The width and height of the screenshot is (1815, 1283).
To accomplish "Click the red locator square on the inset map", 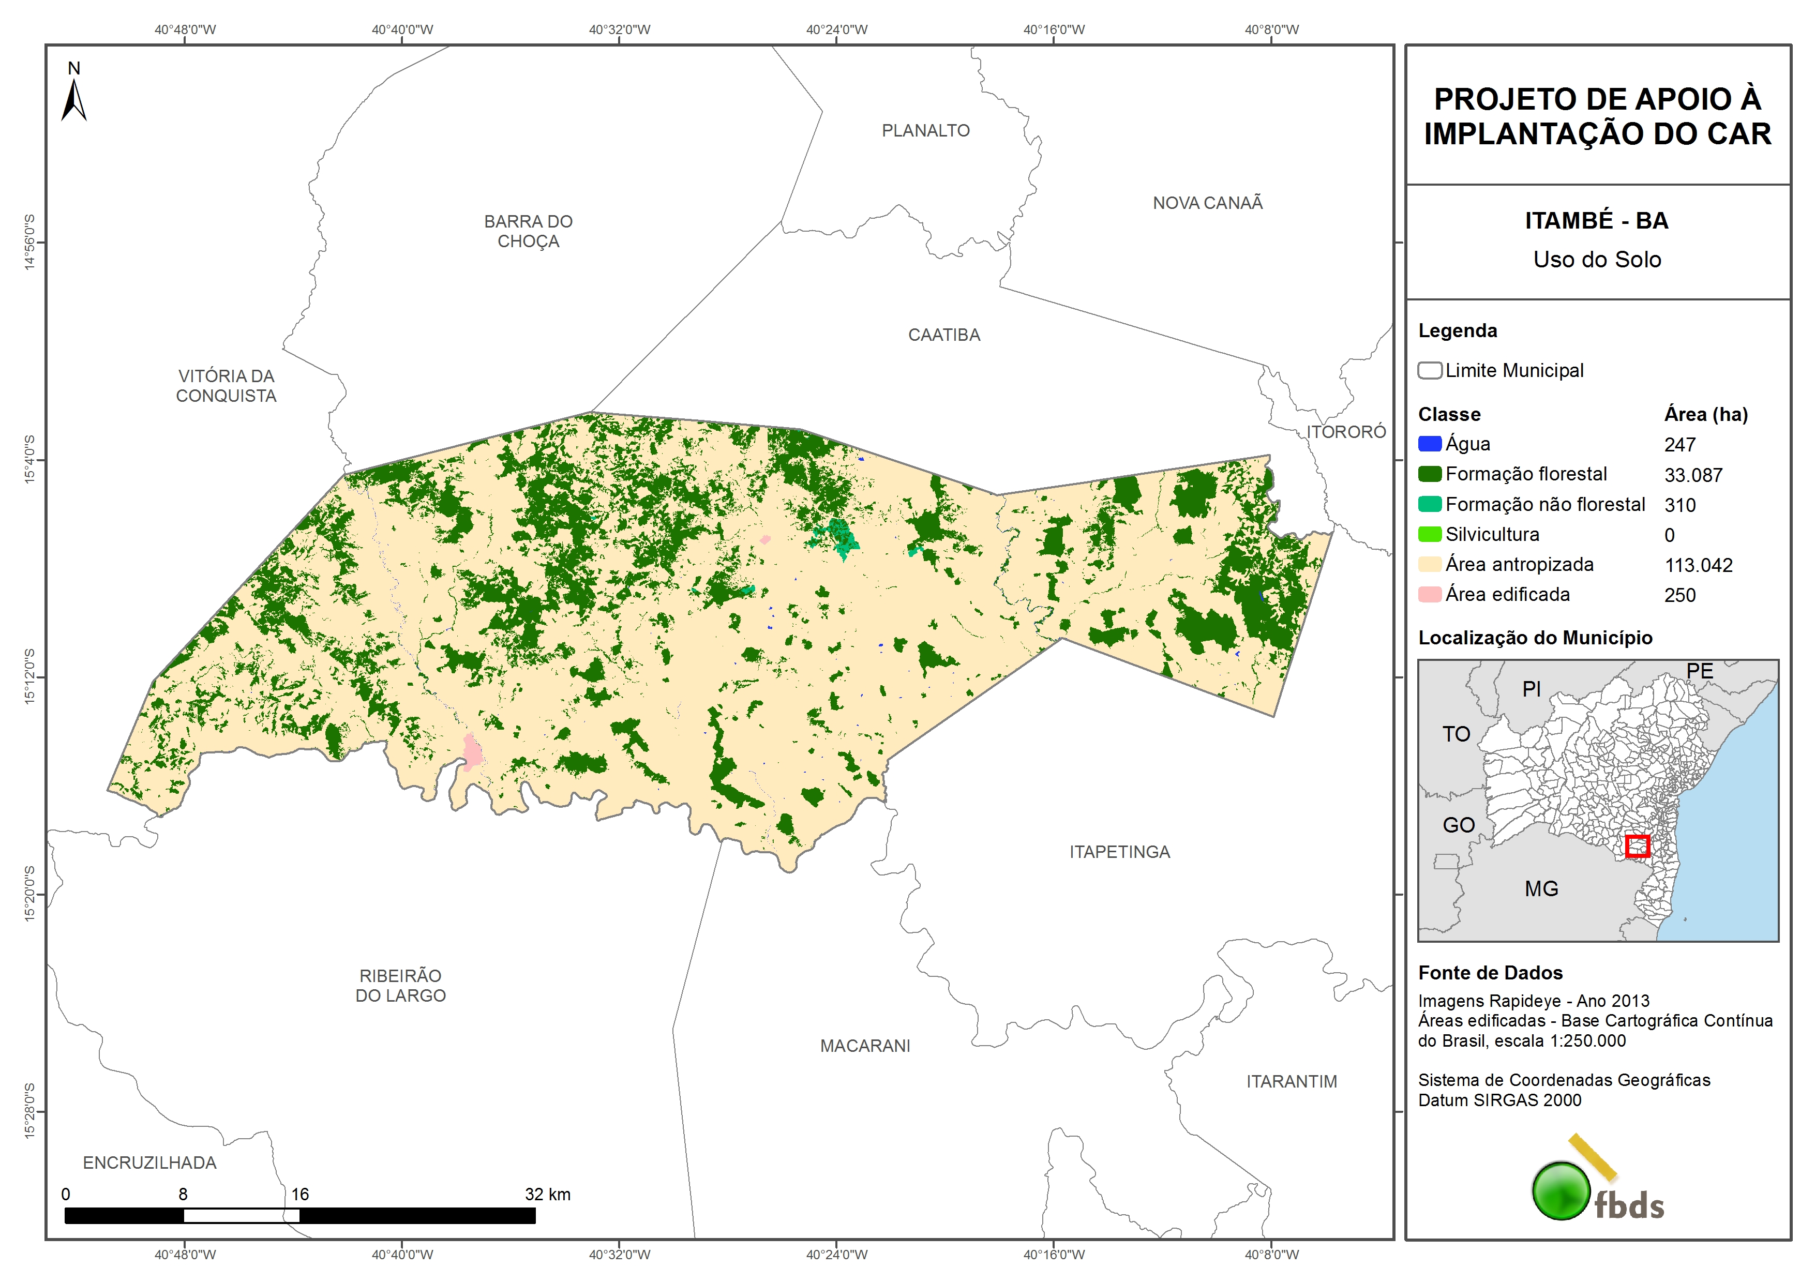I will 1637,846.
